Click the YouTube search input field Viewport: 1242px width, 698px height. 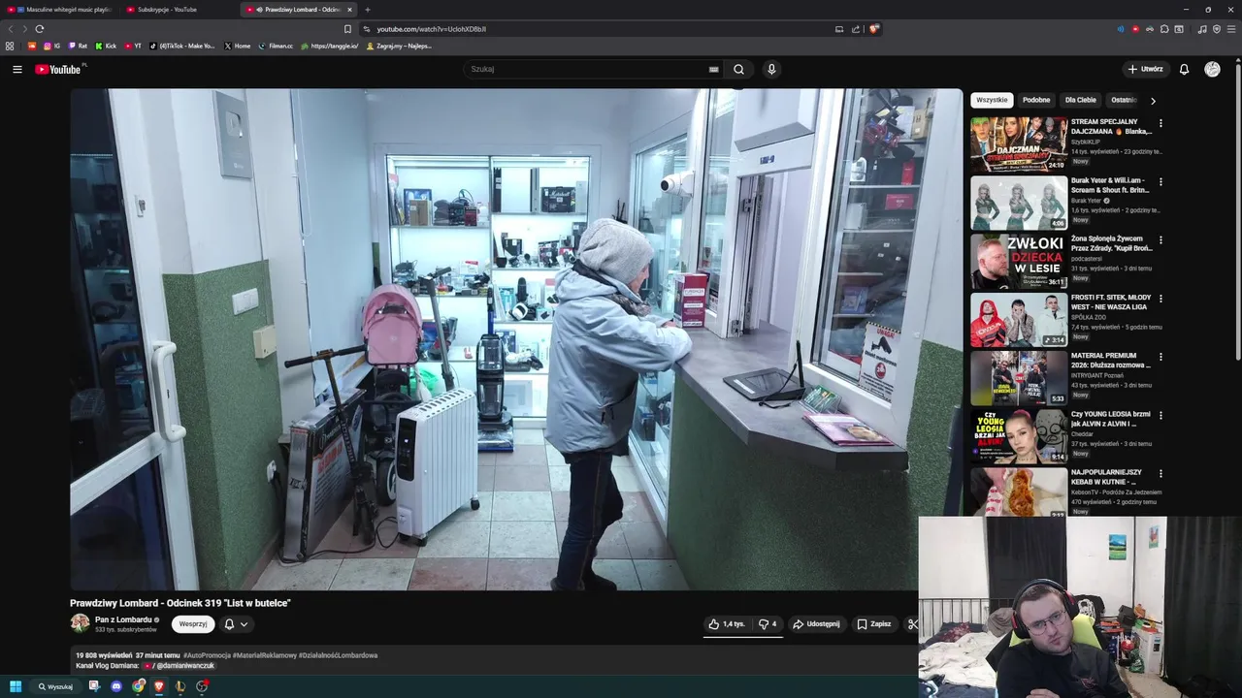(587, 69)
